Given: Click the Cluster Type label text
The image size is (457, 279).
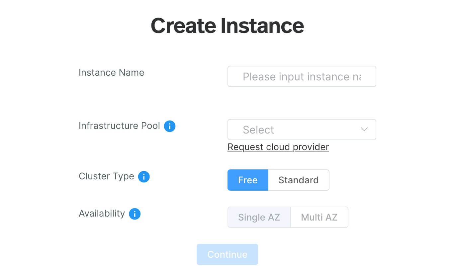Looking at the screenshot, I should click(106, 176).
